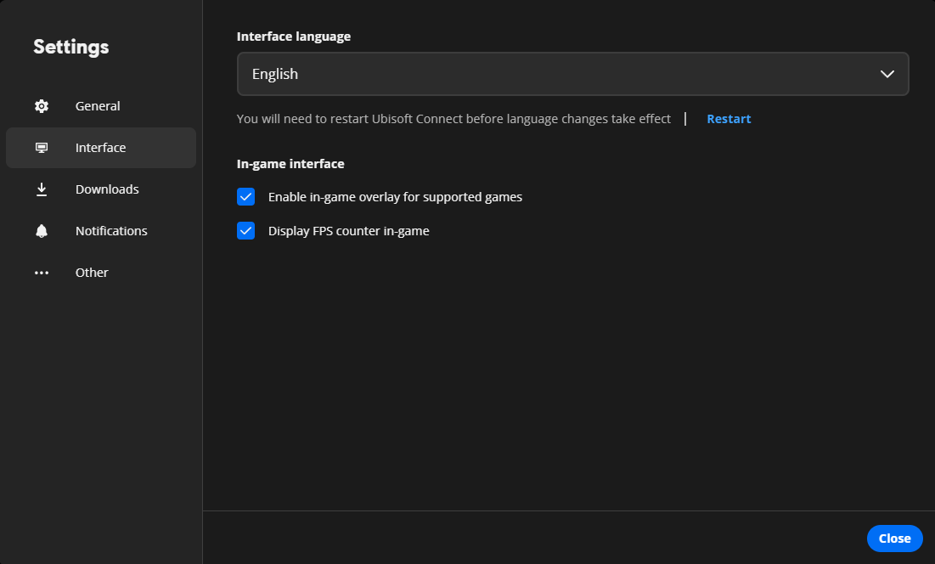935x564 pixels.
Task: Click the language dropdown chevron arrow
Action: click(x=887, y=74)
